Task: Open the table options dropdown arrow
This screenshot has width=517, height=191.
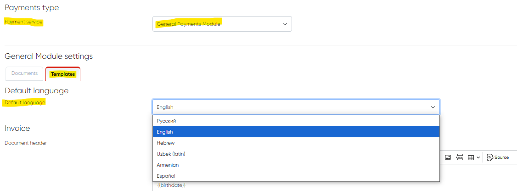Action: click(x=478, y=157)
